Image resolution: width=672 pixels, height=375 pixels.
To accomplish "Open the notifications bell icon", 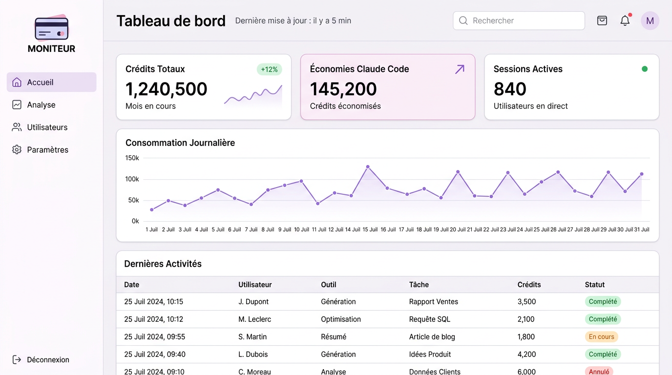I will point(625,21).
